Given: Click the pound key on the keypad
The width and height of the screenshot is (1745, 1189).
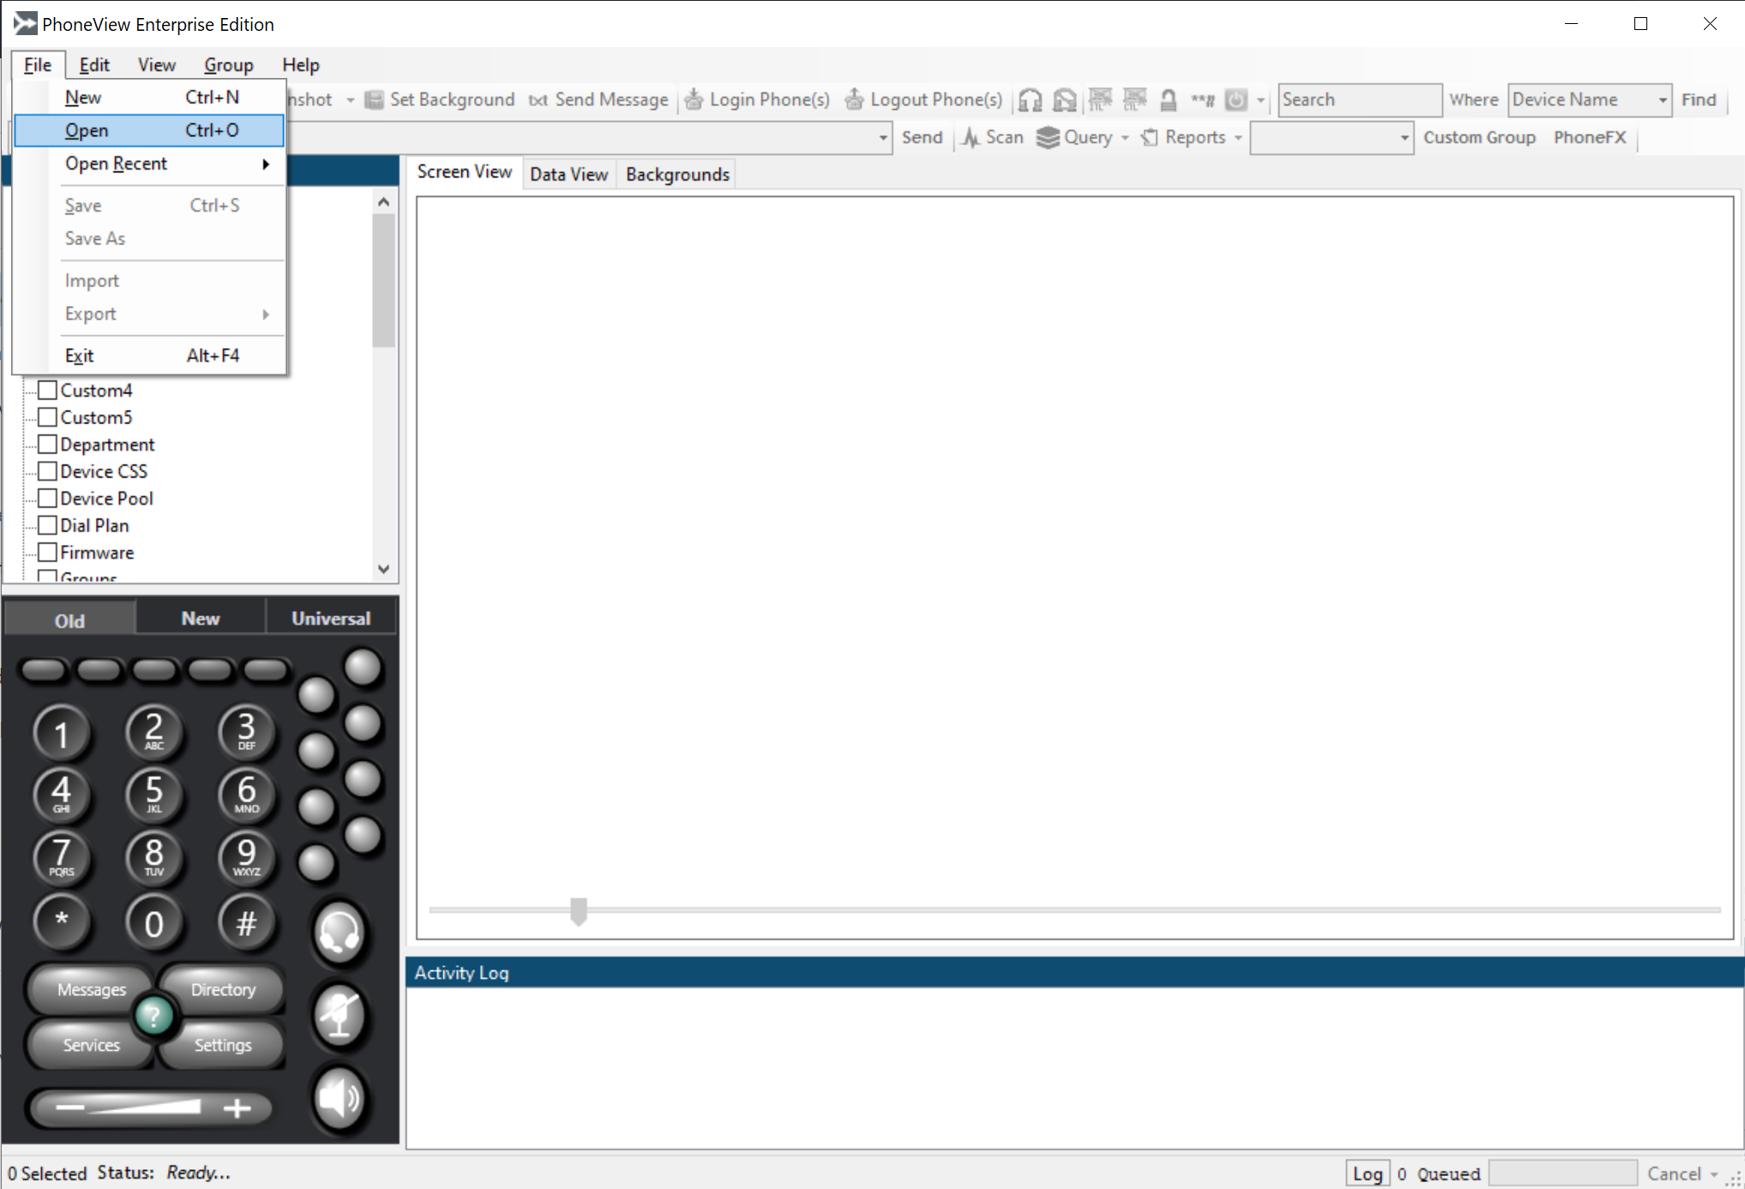Looking at the screenshot, I should coord(246,922).
